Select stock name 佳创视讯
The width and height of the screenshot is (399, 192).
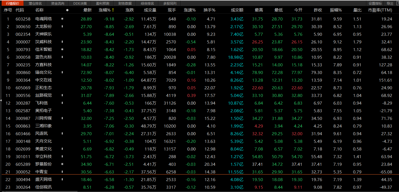44,187
